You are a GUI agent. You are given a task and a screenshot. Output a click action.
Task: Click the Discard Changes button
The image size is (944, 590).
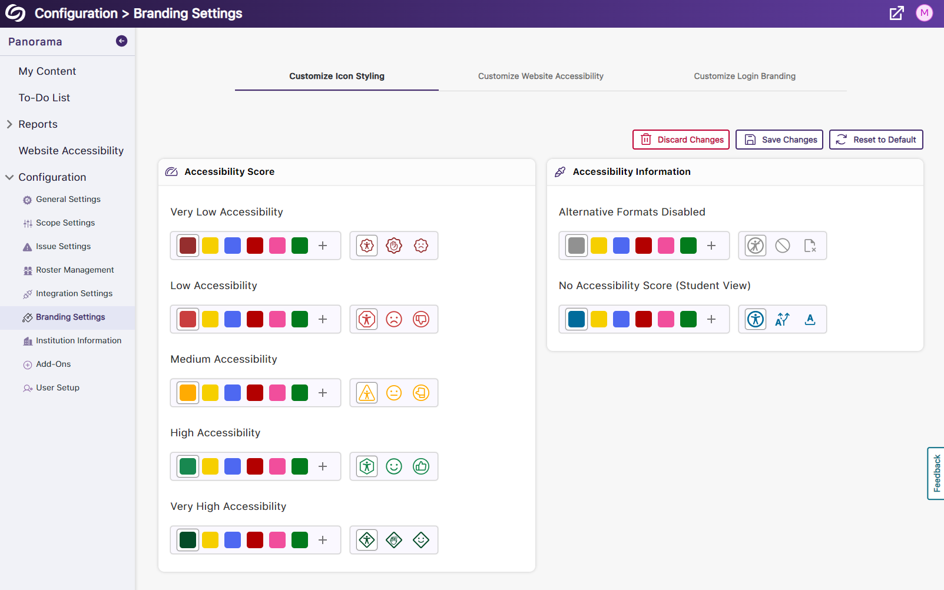coord(681,140)
